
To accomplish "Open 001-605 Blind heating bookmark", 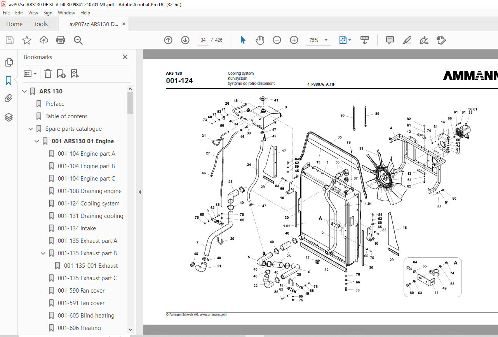I will tap(86, 316).
